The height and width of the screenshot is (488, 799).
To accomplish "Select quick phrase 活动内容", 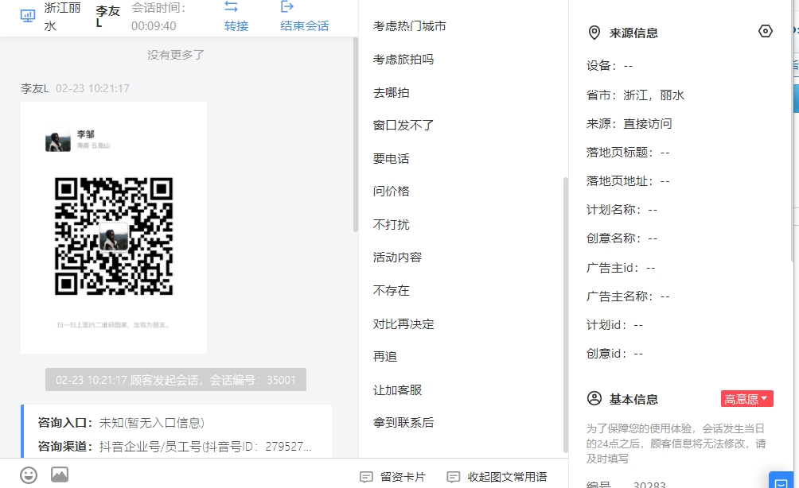I will point(397,258).
